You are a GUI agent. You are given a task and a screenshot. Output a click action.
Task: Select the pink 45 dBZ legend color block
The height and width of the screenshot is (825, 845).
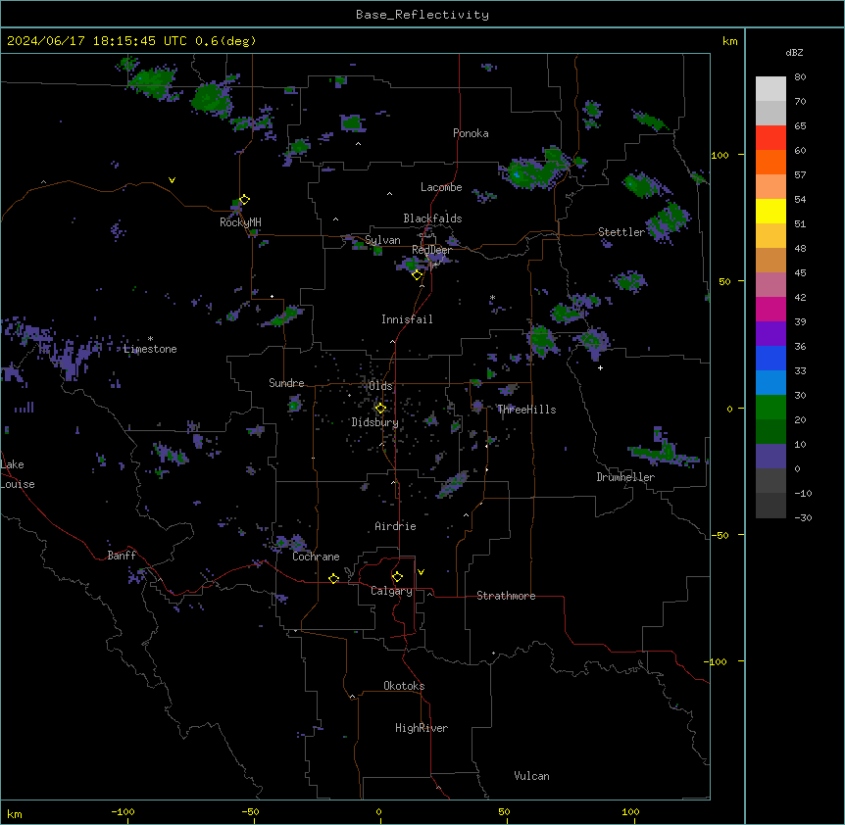point(770,285)
